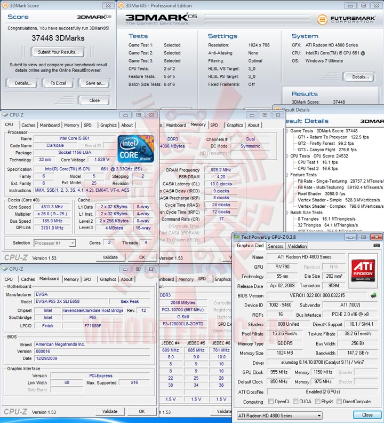
Task: Click the 3DMark05 Professional Edition title icon
Action: pyautogui.click(x=121, y=5)
